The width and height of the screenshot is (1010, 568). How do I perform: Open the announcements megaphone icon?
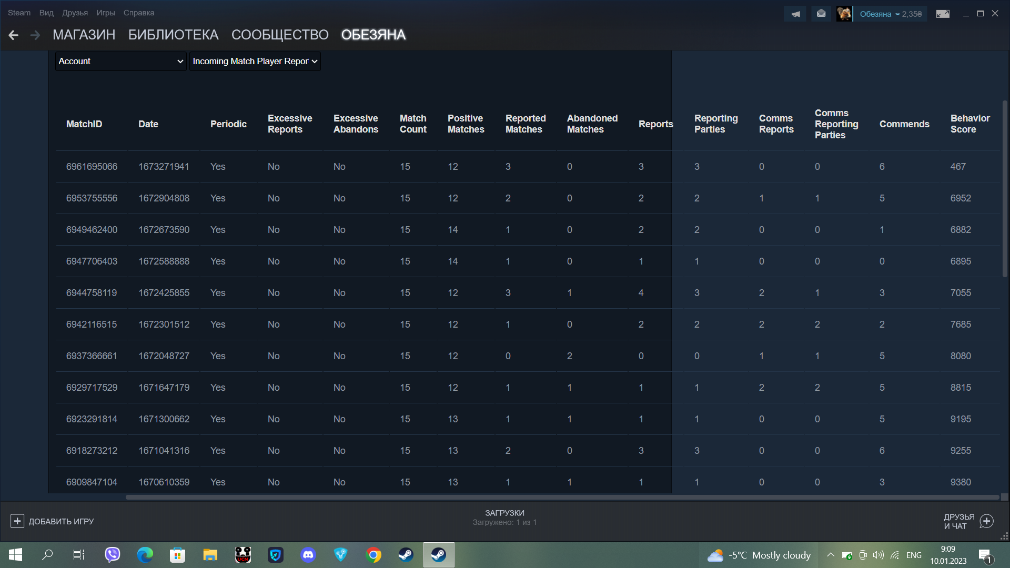[x=795, y=14]
